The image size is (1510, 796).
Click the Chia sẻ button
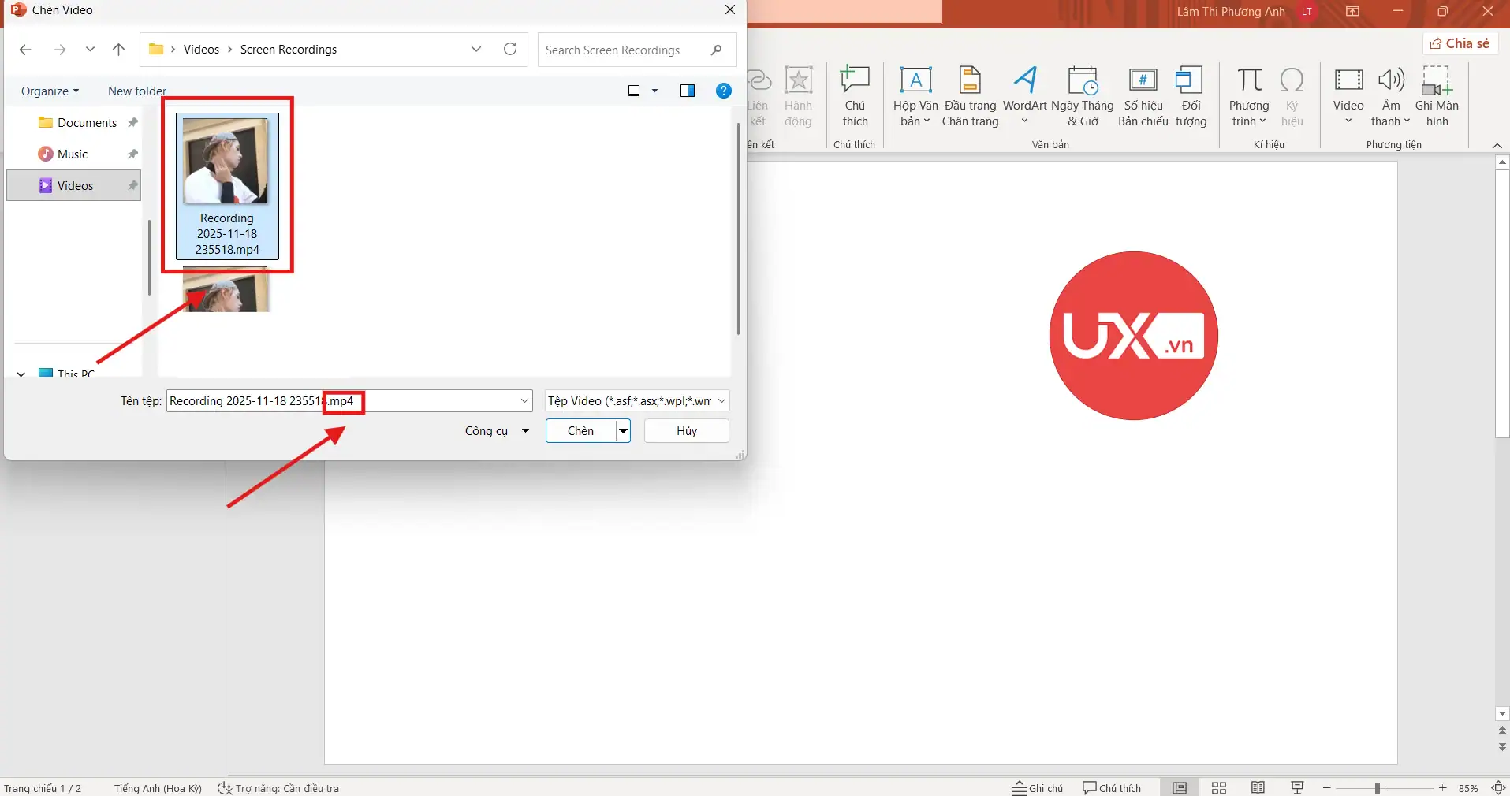click(1459, 43)
